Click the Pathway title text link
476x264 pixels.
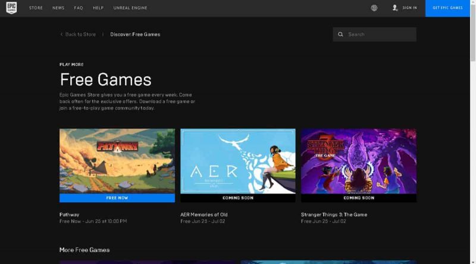coord(70,215)
